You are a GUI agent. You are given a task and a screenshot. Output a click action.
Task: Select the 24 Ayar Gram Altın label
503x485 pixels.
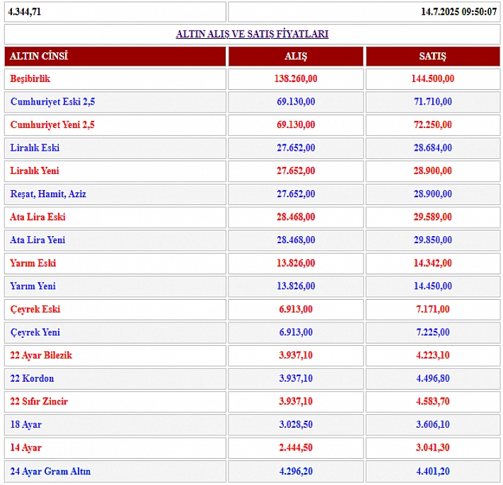coord(50,472)
